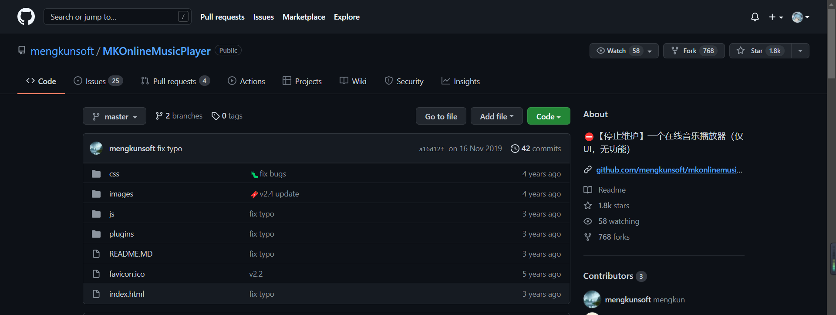The width and height of the screenshot is (836, 315).
Task: Click Go to file button
Action: 441,116
